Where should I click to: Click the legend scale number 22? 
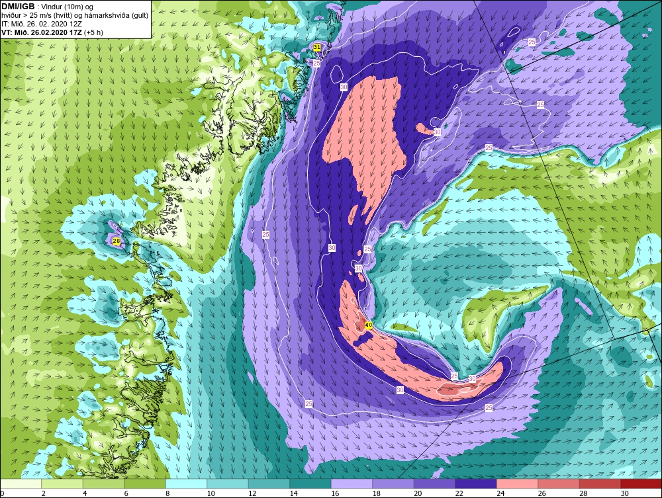point(459,493)
